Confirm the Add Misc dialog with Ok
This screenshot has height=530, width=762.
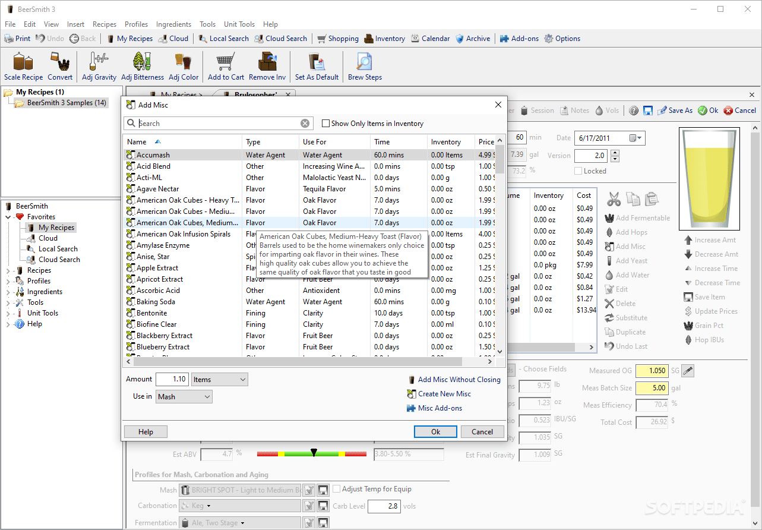pos(435,432)
